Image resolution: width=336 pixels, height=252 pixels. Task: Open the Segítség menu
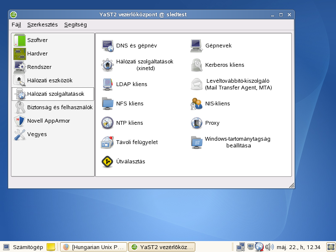[76, 25]
